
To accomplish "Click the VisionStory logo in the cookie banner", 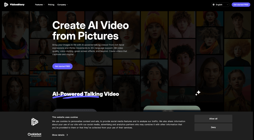I will point(35,122).
